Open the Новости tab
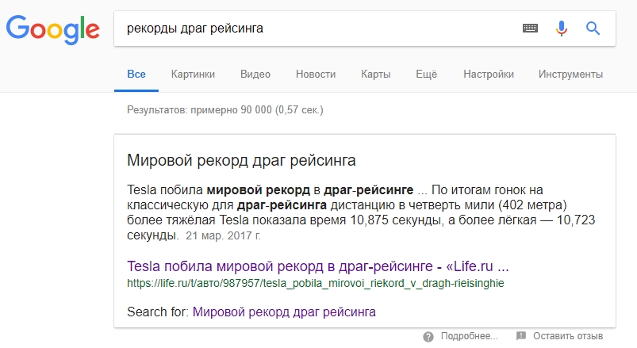This screenshot has width=637, height=348. click(x=316, y=75)
